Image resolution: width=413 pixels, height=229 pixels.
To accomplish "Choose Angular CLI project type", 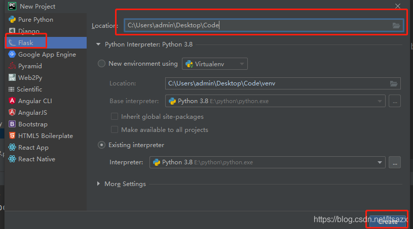I will click(x=46, y=101).
